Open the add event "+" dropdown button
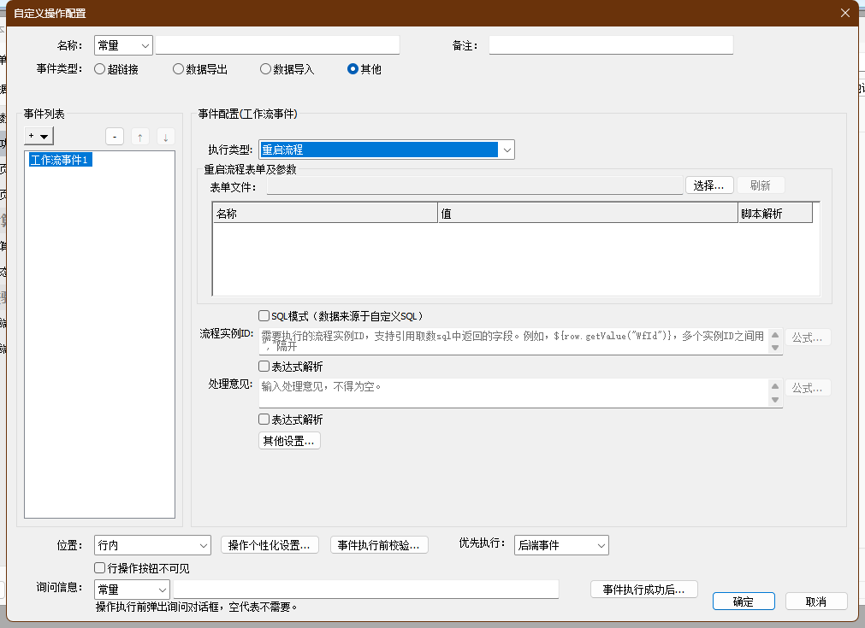The image size is (865, 628). 39,136
